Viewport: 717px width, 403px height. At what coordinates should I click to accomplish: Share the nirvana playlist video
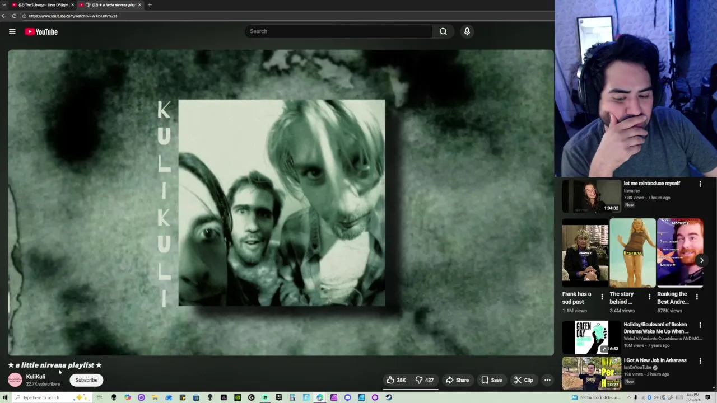tap(457, 380)
